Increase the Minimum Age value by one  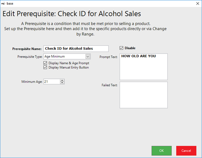pos(62,80)
